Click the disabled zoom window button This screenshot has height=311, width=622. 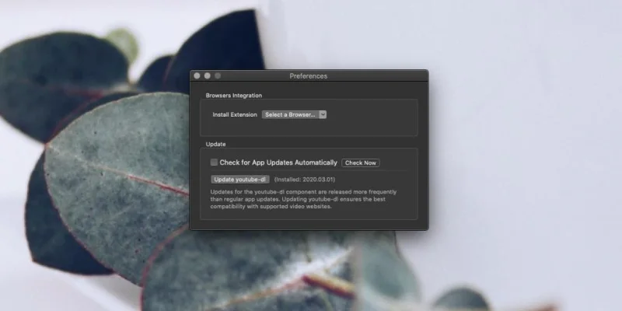(218, 75)
